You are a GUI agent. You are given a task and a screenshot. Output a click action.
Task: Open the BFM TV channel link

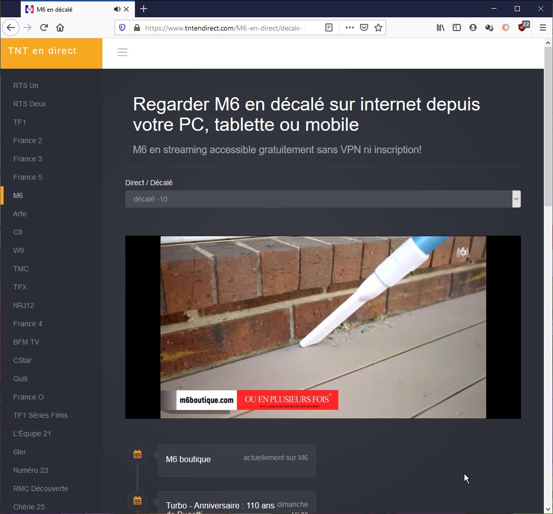(26, 342)
